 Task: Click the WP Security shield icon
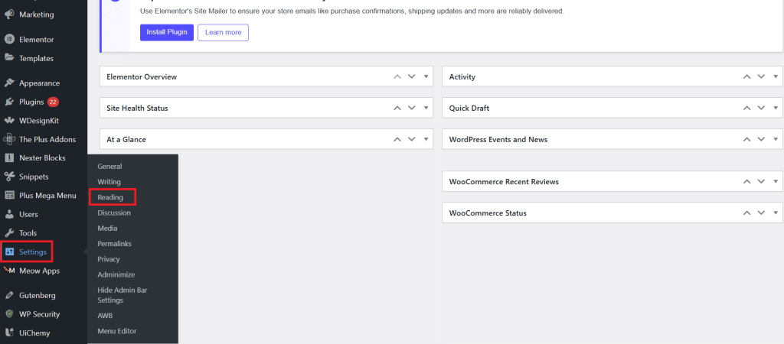(9, 314)
